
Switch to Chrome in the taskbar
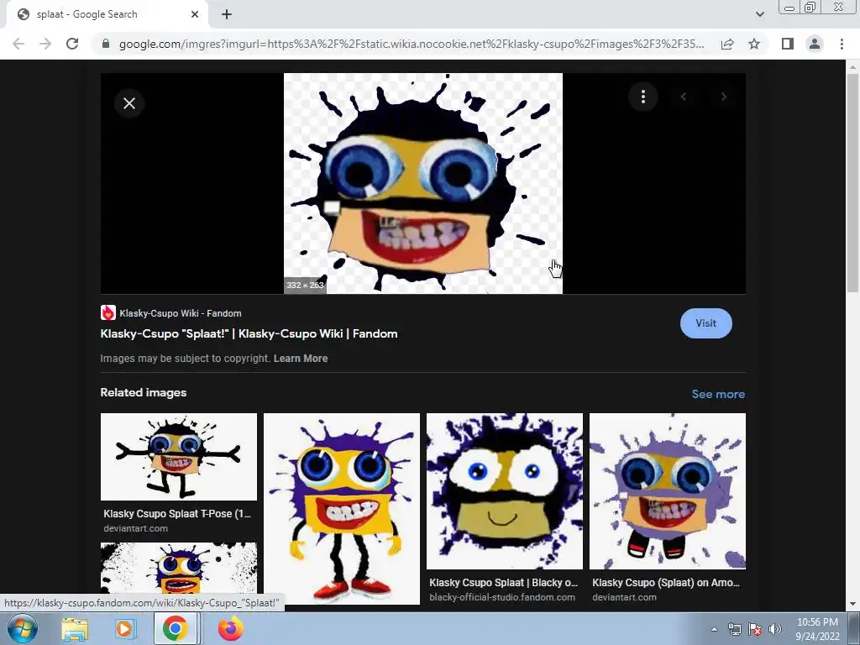pyautogui.click(x=175, y=628)
